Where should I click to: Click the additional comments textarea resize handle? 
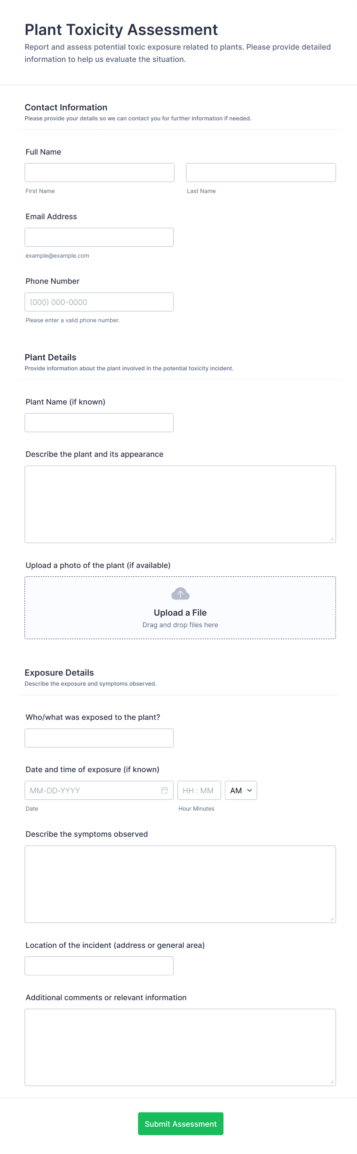[x=332, y=1082]
